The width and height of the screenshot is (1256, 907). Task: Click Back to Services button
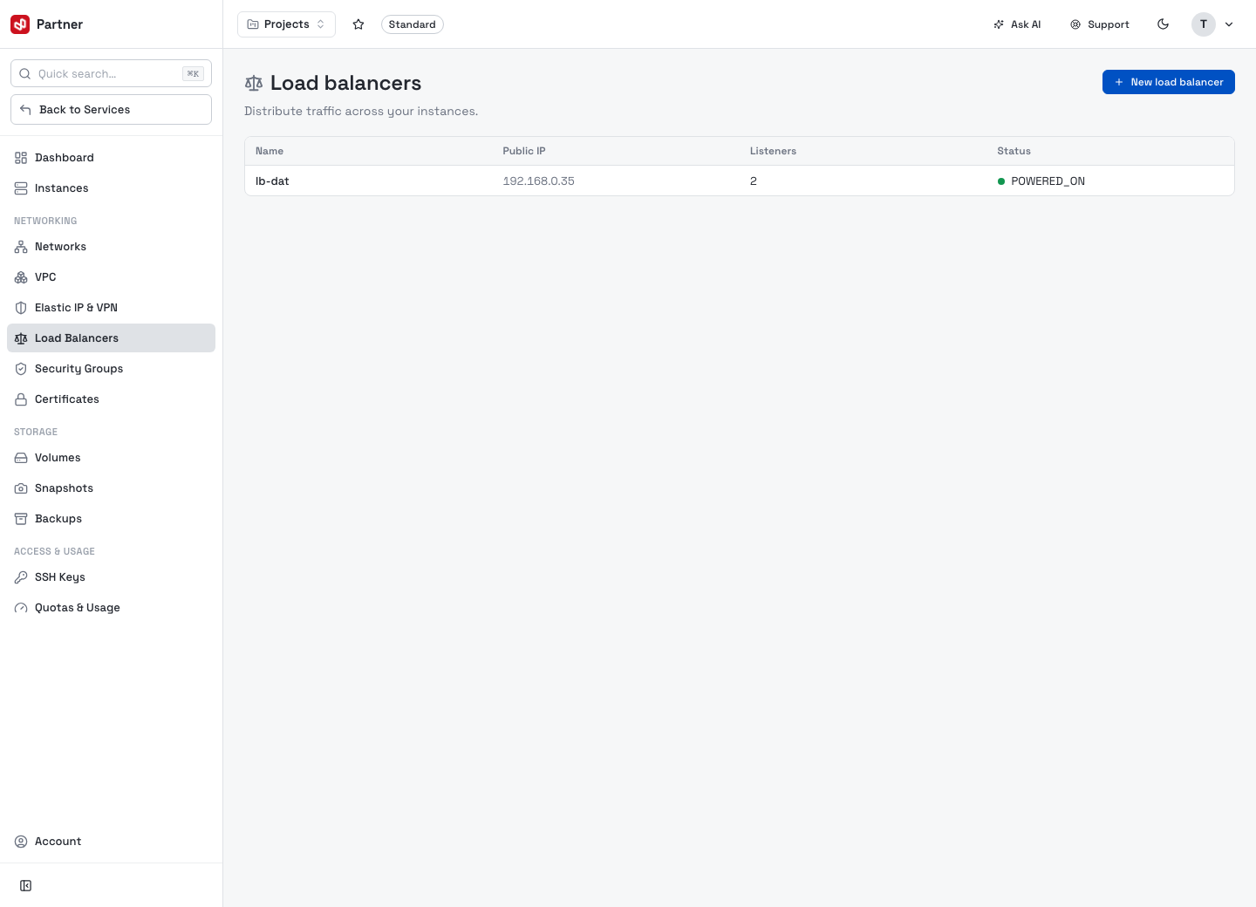click(111, 110)
